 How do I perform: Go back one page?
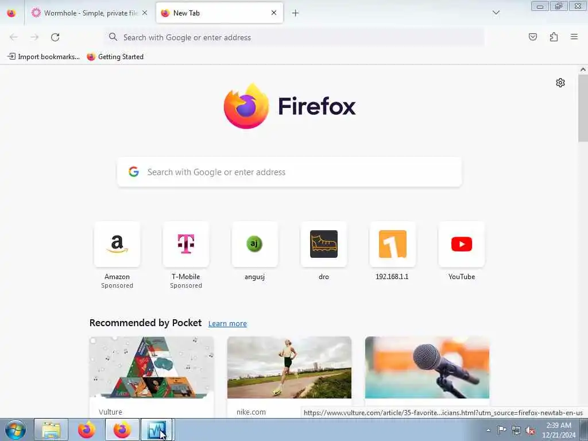(x=14, y=37)
